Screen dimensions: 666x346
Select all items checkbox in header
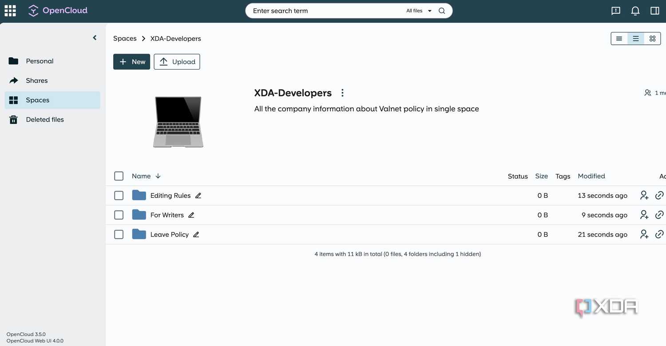[x=119, y=176]
